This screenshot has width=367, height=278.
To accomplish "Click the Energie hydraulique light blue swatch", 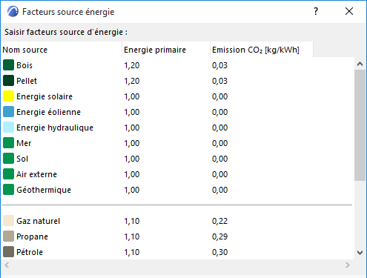I will pos(8,128).
